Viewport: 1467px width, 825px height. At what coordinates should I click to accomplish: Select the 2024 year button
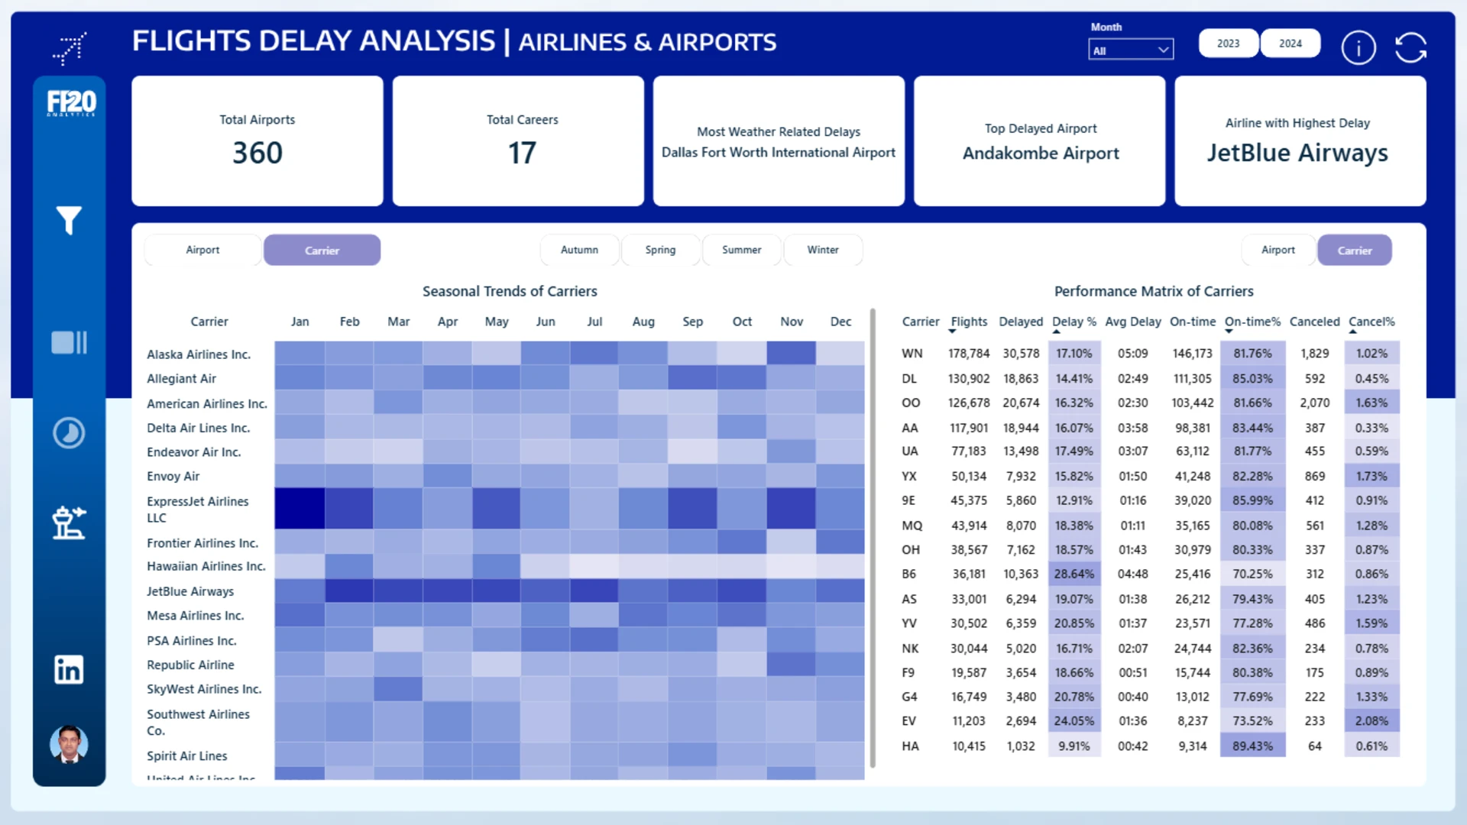click(x=1291, y=44)
